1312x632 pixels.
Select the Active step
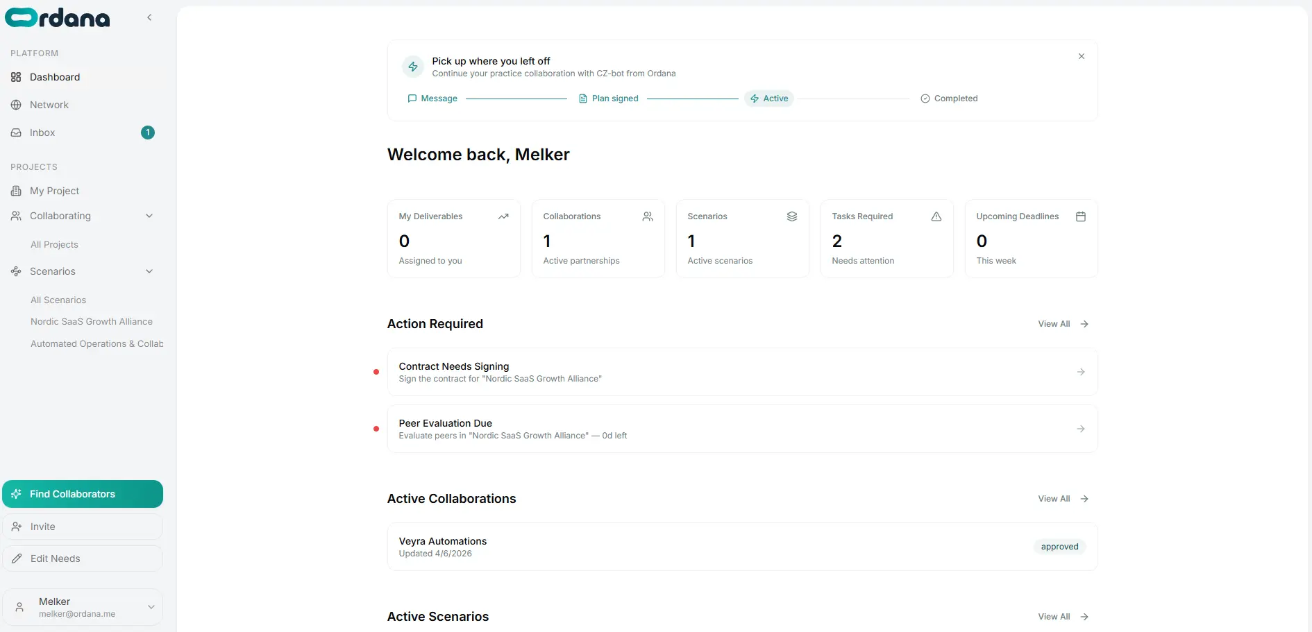(x=769, y=99)
